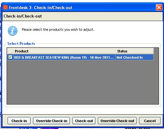Choose Override Check-out

coord(117,121)
